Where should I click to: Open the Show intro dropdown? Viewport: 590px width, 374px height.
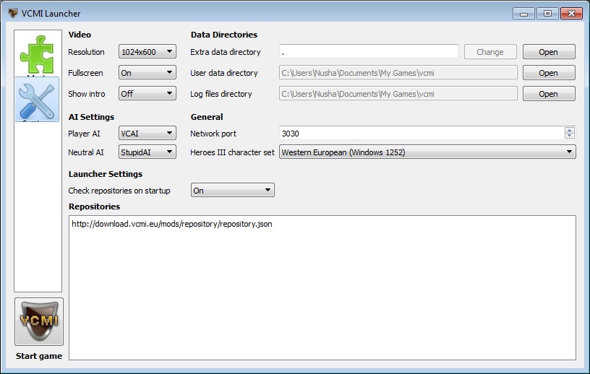147,94
